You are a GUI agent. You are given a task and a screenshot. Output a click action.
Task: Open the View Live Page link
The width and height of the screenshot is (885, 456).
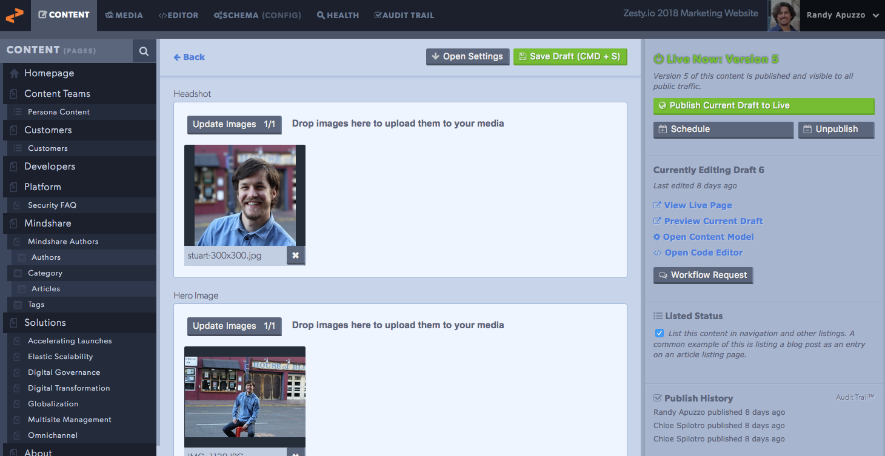(x=698, y=205)
